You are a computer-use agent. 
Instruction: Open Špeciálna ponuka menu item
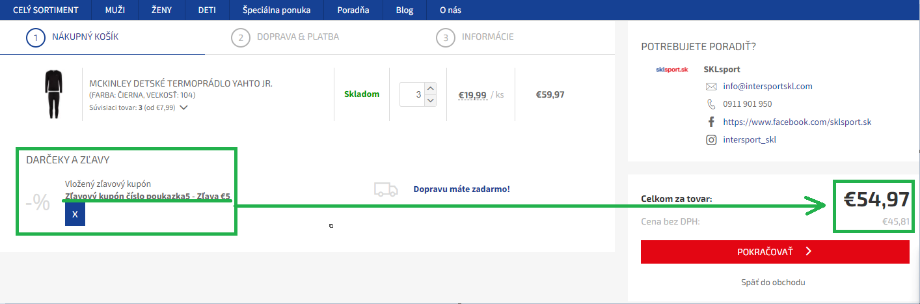277,10
